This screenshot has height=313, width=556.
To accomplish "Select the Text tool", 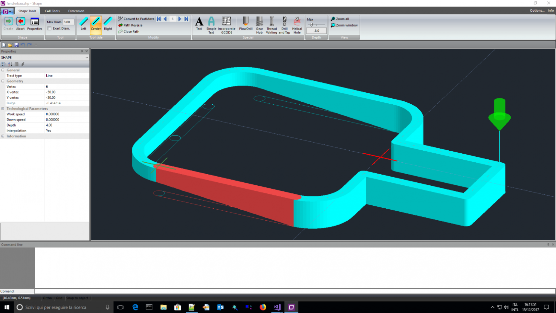I will (x=199, y=24).
